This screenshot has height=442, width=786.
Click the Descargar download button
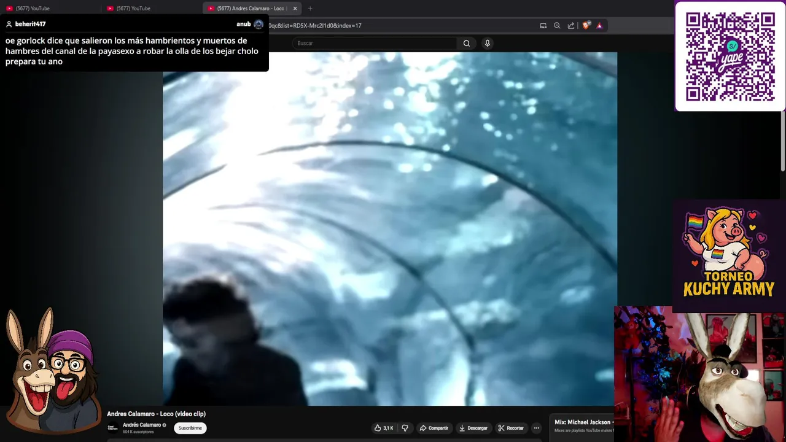tap(473, 428)
